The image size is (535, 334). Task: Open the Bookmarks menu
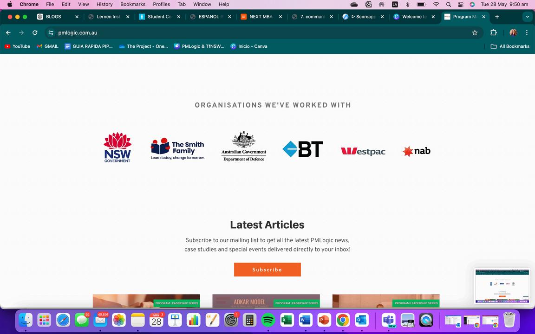coord(133,5)
